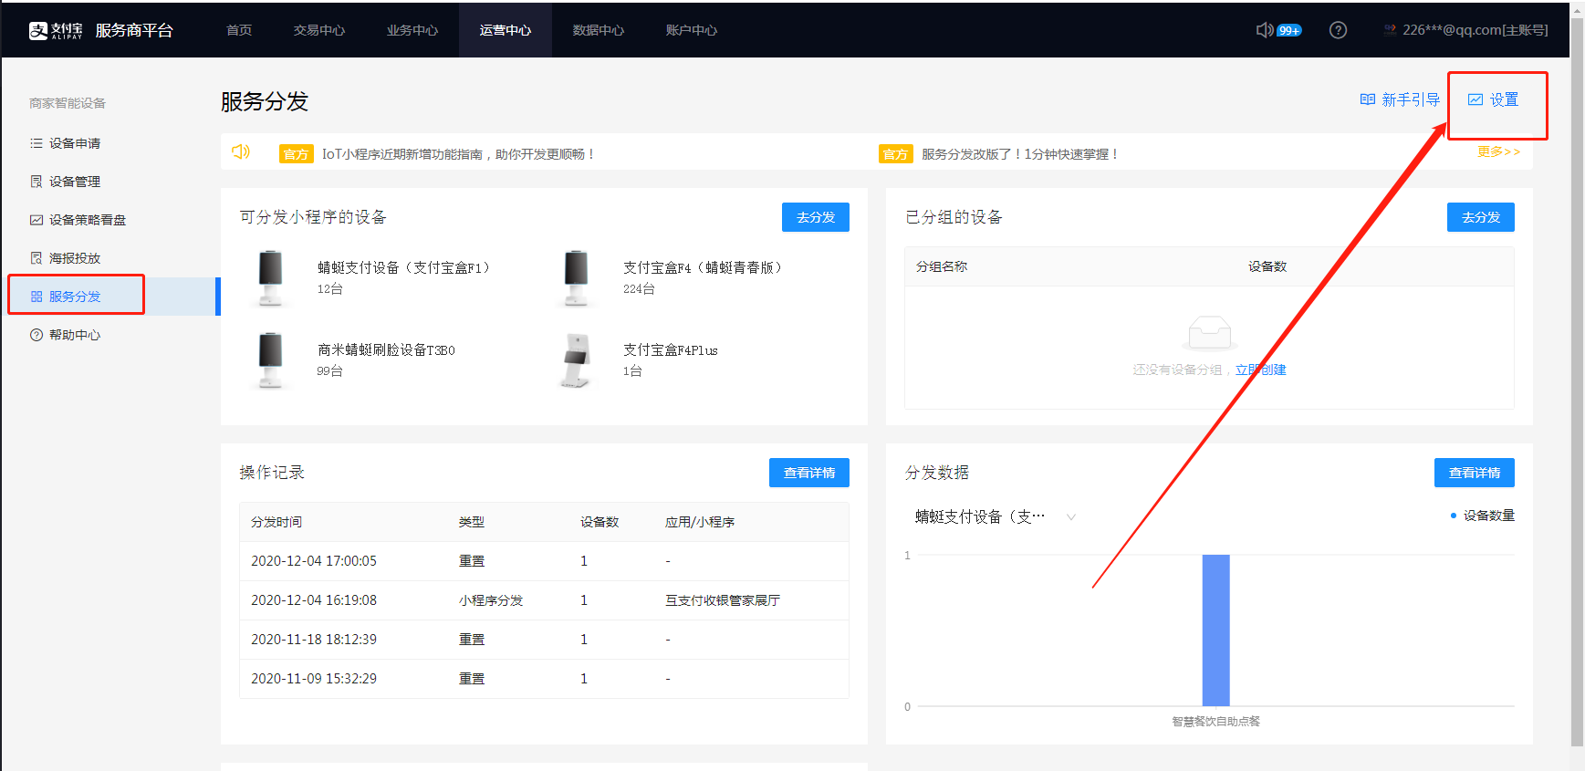Click the 224台 device count
1585x771 pixels.
coord(639,289)
